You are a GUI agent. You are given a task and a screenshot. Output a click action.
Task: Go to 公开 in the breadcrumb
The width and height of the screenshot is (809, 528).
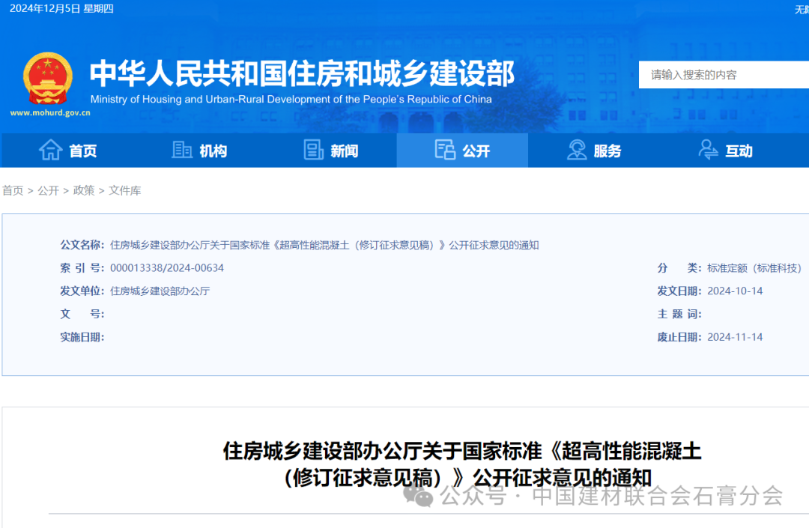[49, 191]
